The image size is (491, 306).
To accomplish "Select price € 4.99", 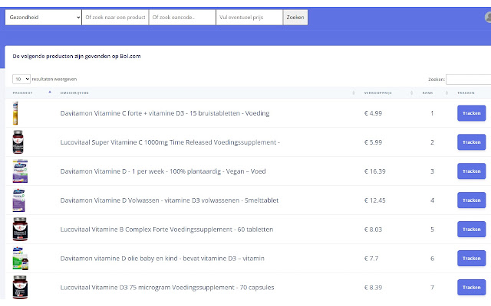I will [373, 113].
